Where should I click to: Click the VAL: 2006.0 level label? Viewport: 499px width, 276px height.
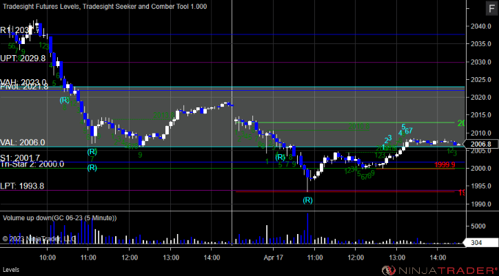click(22, 142)
